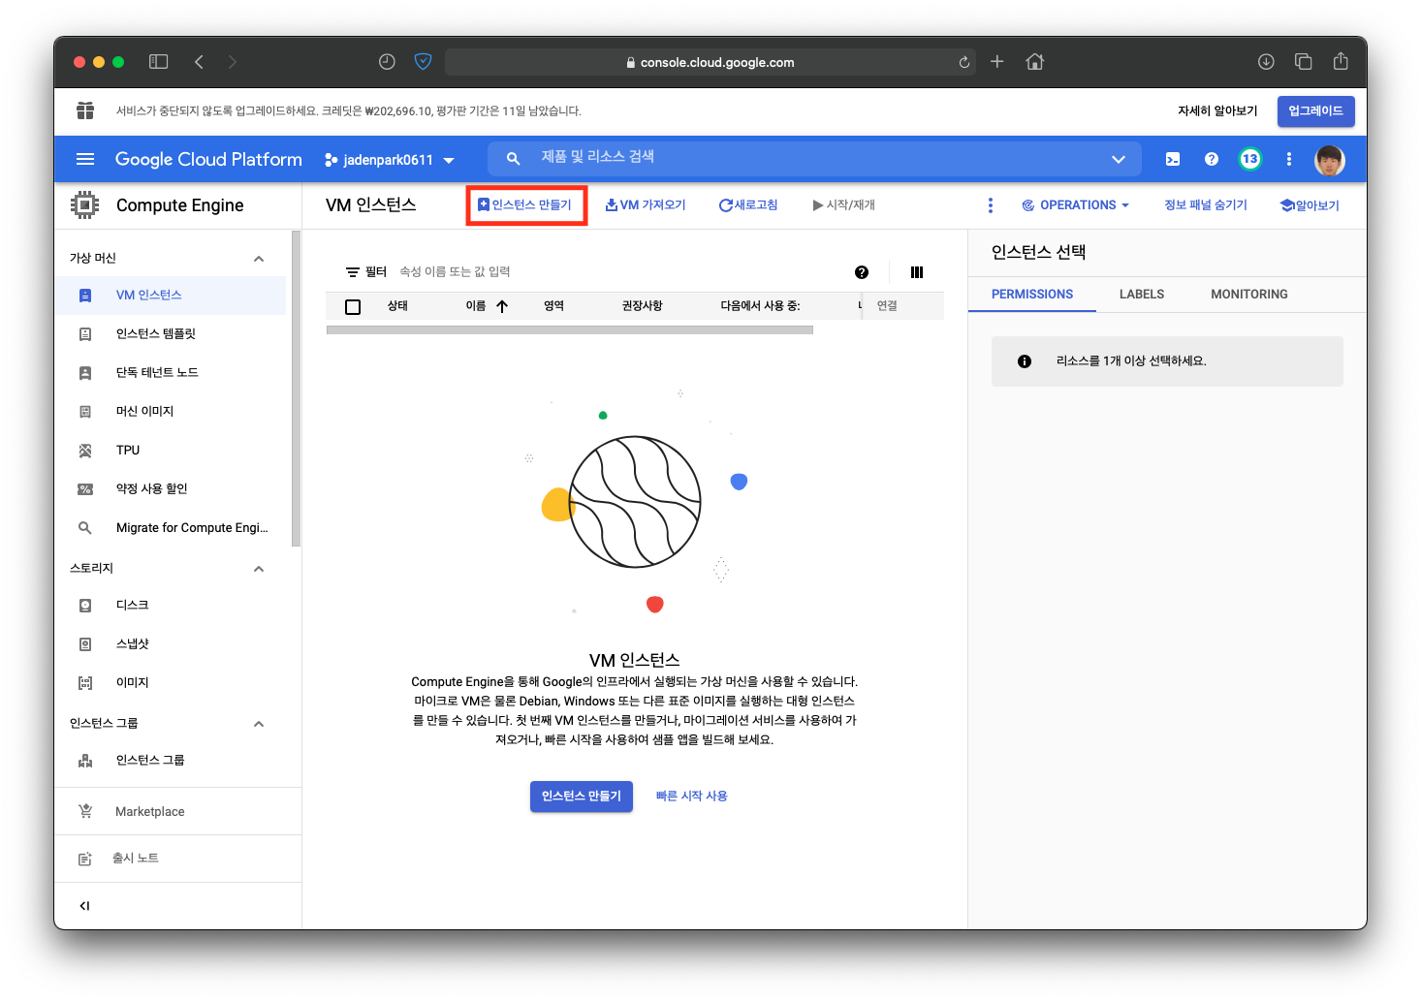Click the 제품 및 리소스 검색 search field

pos(814,158)
